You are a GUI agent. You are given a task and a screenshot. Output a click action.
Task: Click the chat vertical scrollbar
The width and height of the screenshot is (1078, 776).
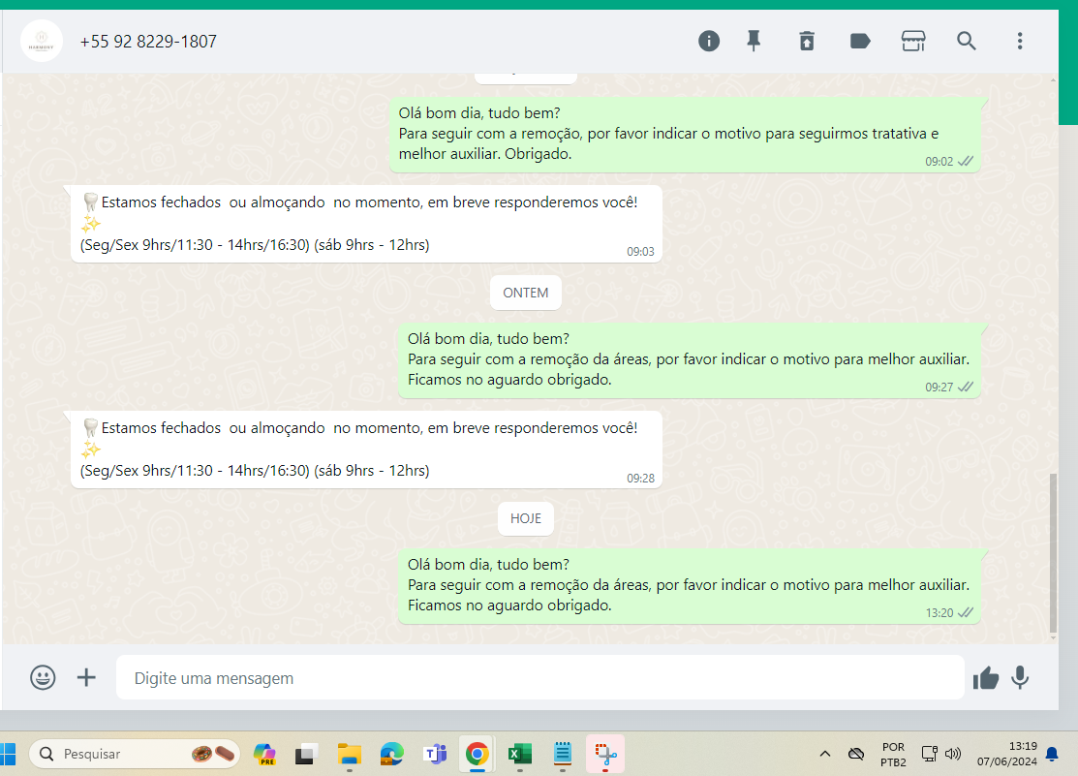[x=1054, y=552]
